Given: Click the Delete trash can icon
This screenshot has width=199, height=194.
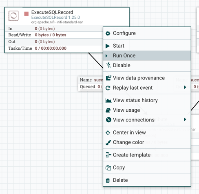Looking at the screenshot, I should (x=108, y=180).
